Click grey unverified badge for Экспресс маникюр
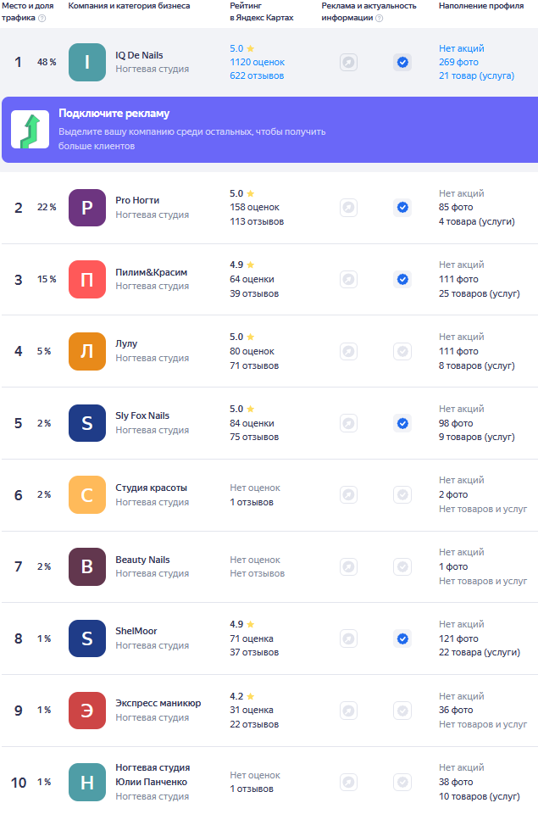The width and height of the screenshot is (538, 814). [402, 711]
